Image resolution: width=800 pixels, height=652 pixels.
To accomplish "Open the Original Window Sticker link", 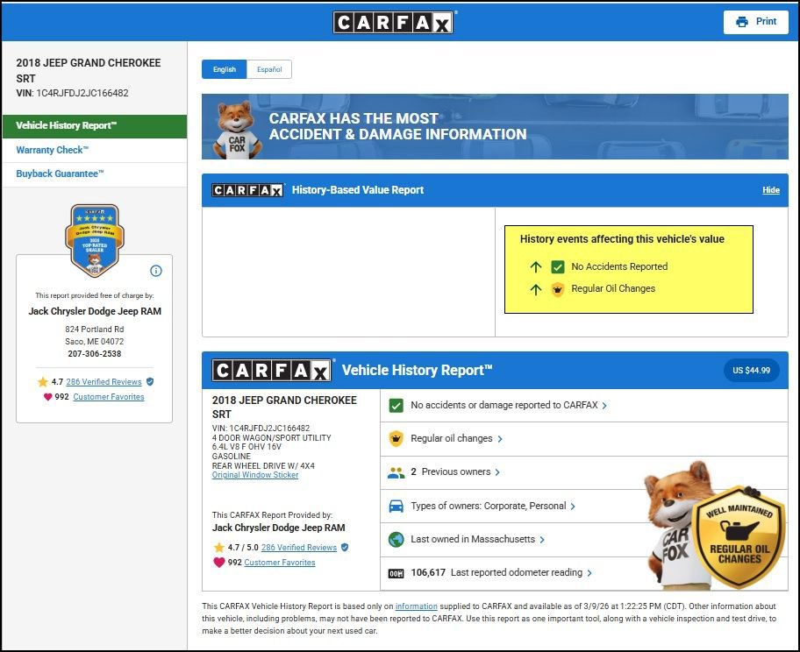I will (x=255, y=475).
